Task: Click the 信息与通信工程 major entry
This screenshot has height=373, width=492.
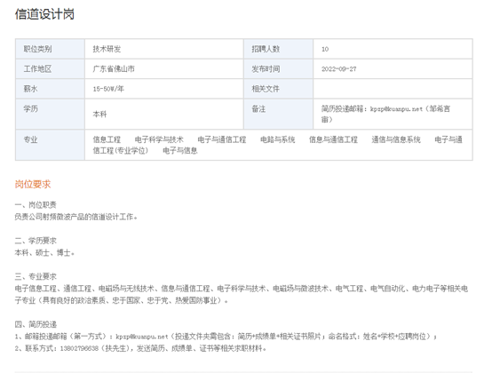Action: pos(333,139)
